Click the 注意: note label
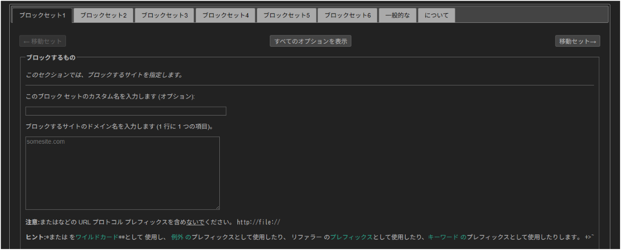 (33, 222)
